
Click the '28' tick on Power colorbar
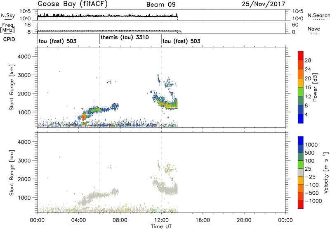[308, 60]
